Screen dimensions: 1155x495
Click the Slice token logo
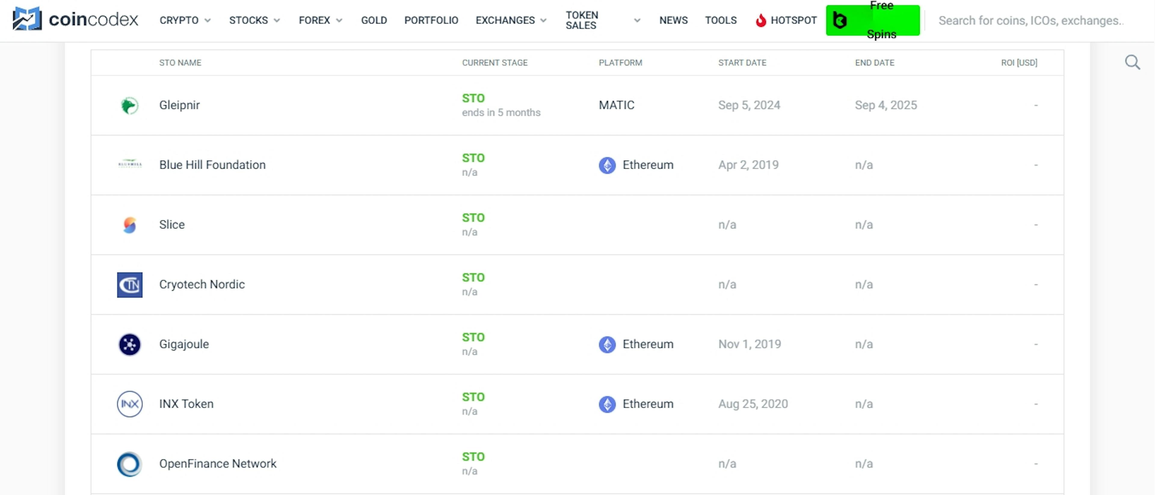pyautogui.click(x=130, y=225)
